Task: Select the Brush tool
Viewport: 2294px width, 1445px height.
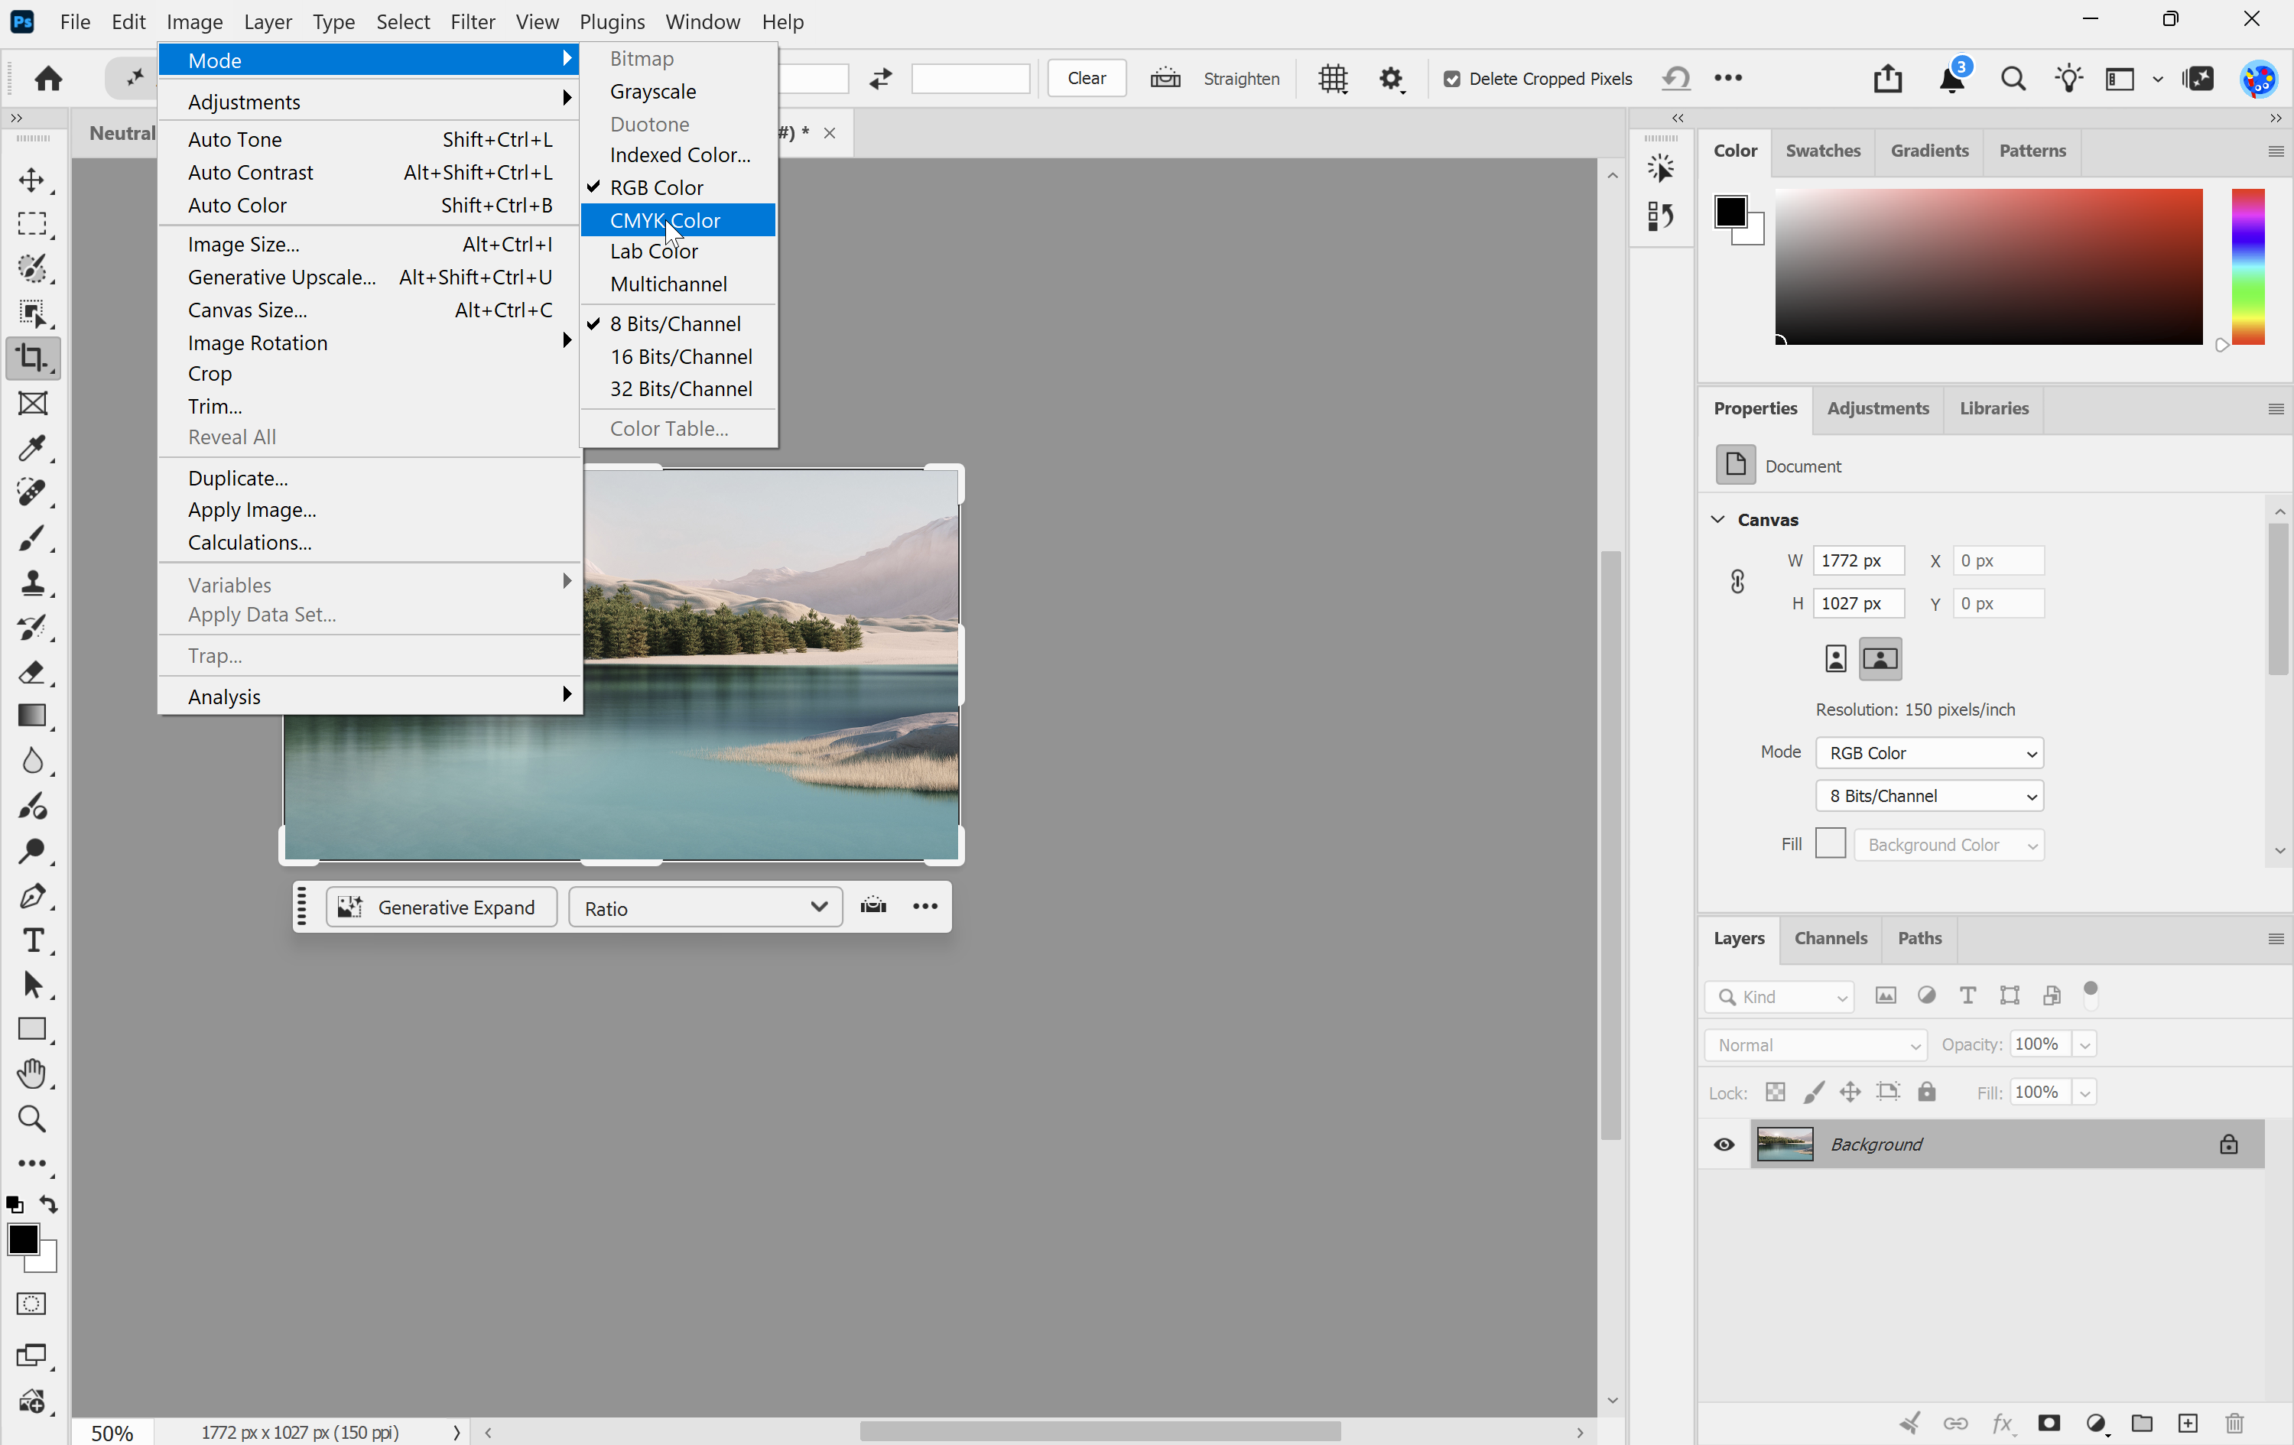Action: click(x=32, y=538)
